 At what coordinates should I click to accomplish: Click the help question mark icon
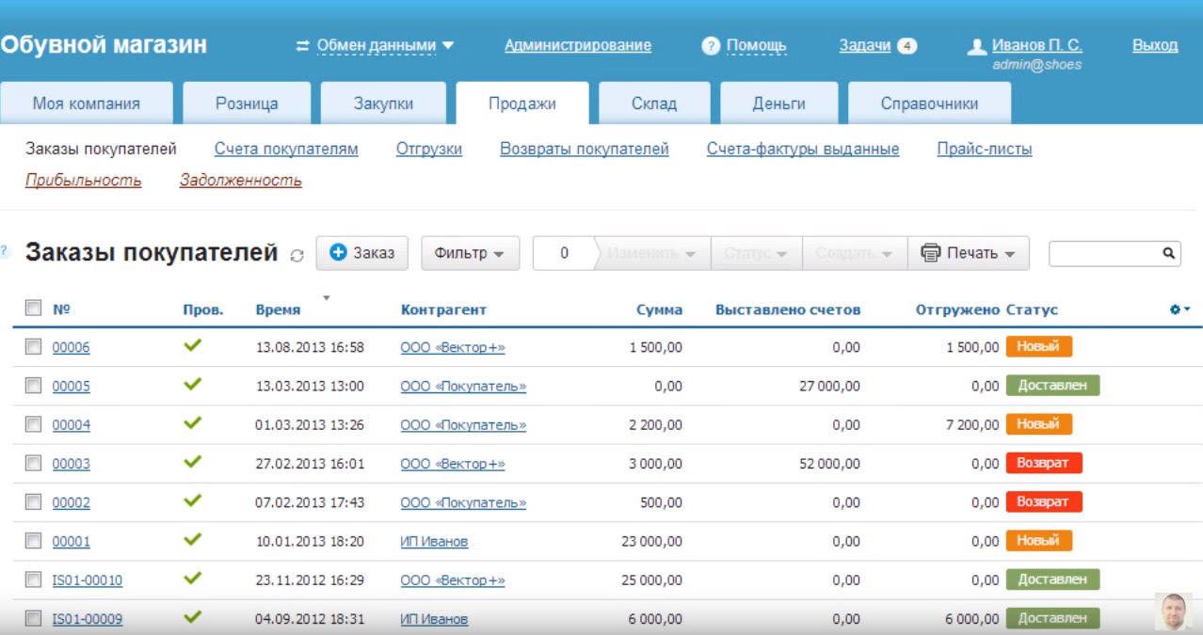(x=711, y=46)
